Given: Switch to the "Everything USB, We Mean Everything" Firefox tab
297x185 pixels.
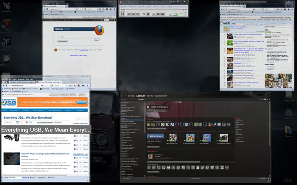Looking at the screenshot, I should [49, 82].
